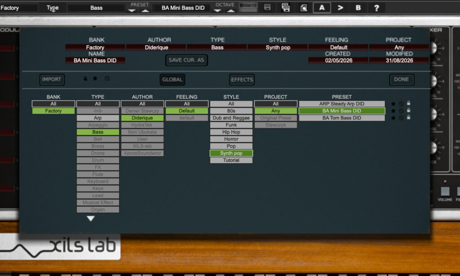Select Diderique in the AUTHOR column
Screen dimensions: 460x276
142,118
